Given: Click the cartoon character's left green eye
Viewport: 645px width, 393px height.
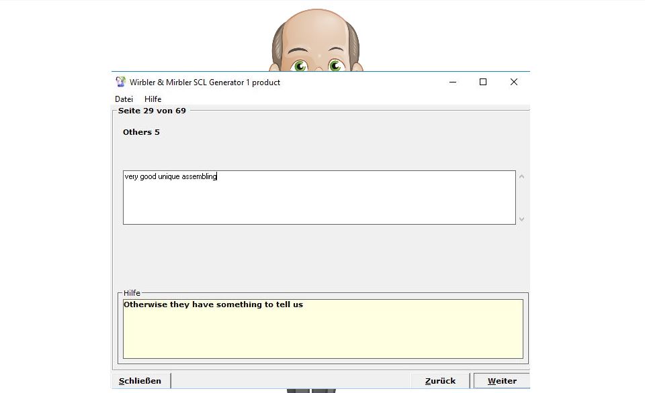Looking at the screenshot, I should coord(300,66).
